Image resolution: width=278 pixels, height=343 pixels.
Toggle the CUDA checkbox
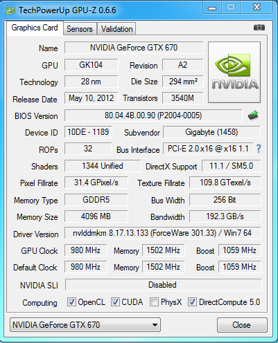115,302
